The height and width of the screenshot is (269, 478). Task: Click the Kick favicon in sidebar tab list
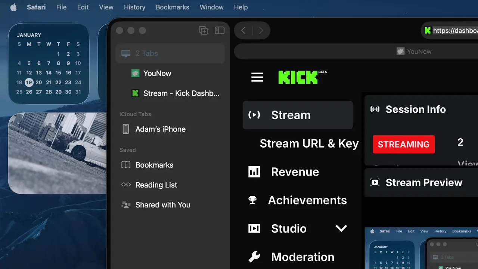click(x=135, y=93)
